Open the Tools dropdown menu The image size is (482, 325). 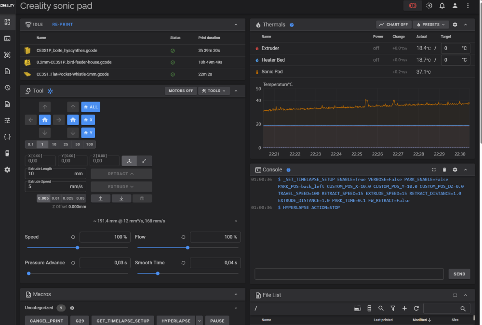point(214,91)
